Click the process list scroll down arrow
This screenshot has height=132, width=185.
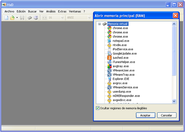click(x=174, y=101)
